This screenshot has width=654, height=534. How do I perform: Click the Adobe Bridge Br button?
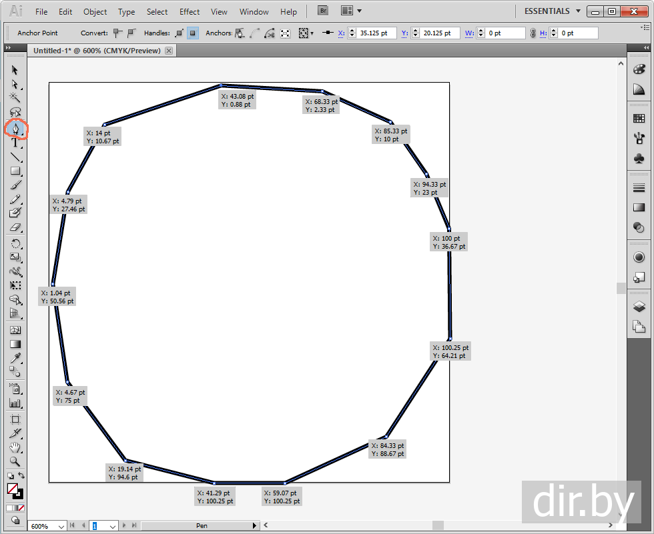tap(323, 11)
